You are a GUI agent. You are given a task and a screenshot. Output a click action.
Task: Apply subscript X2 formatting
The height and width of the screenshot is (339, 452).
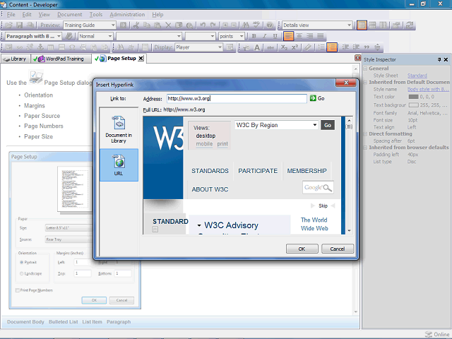[284, 47]
